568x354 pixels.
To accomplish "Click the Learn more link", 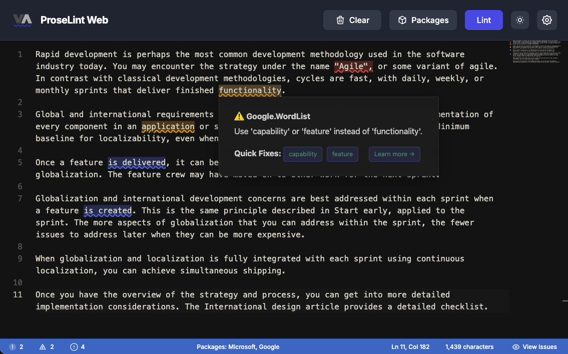I will coord(394,154).
